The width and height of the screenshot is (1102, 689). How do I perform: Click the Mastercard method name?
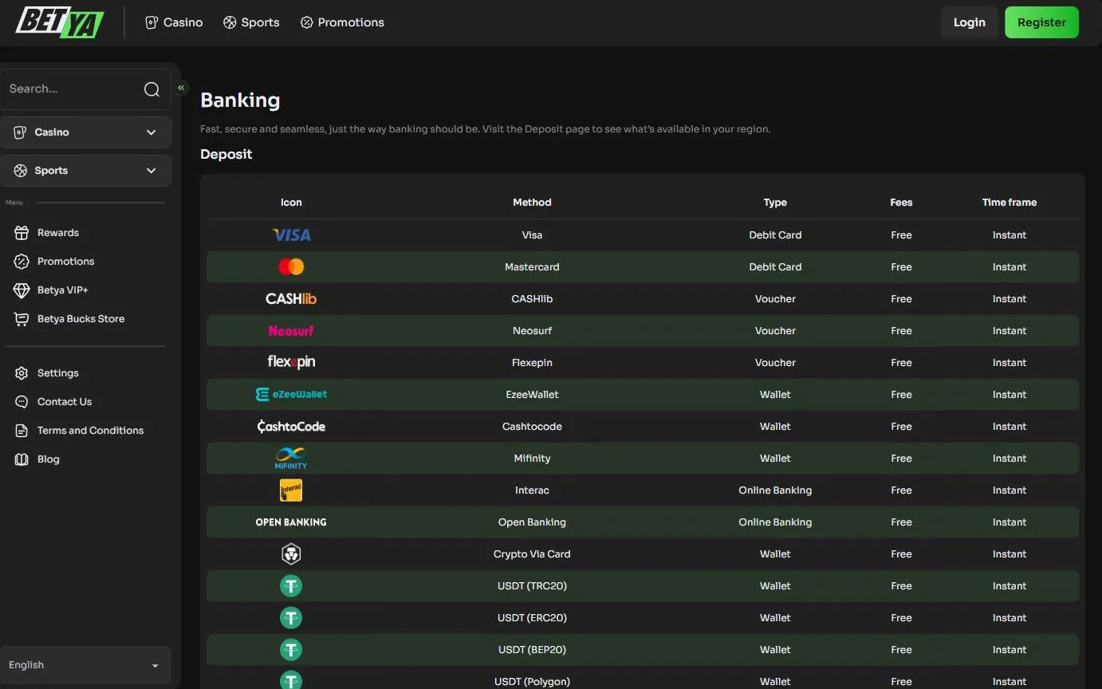532,267
